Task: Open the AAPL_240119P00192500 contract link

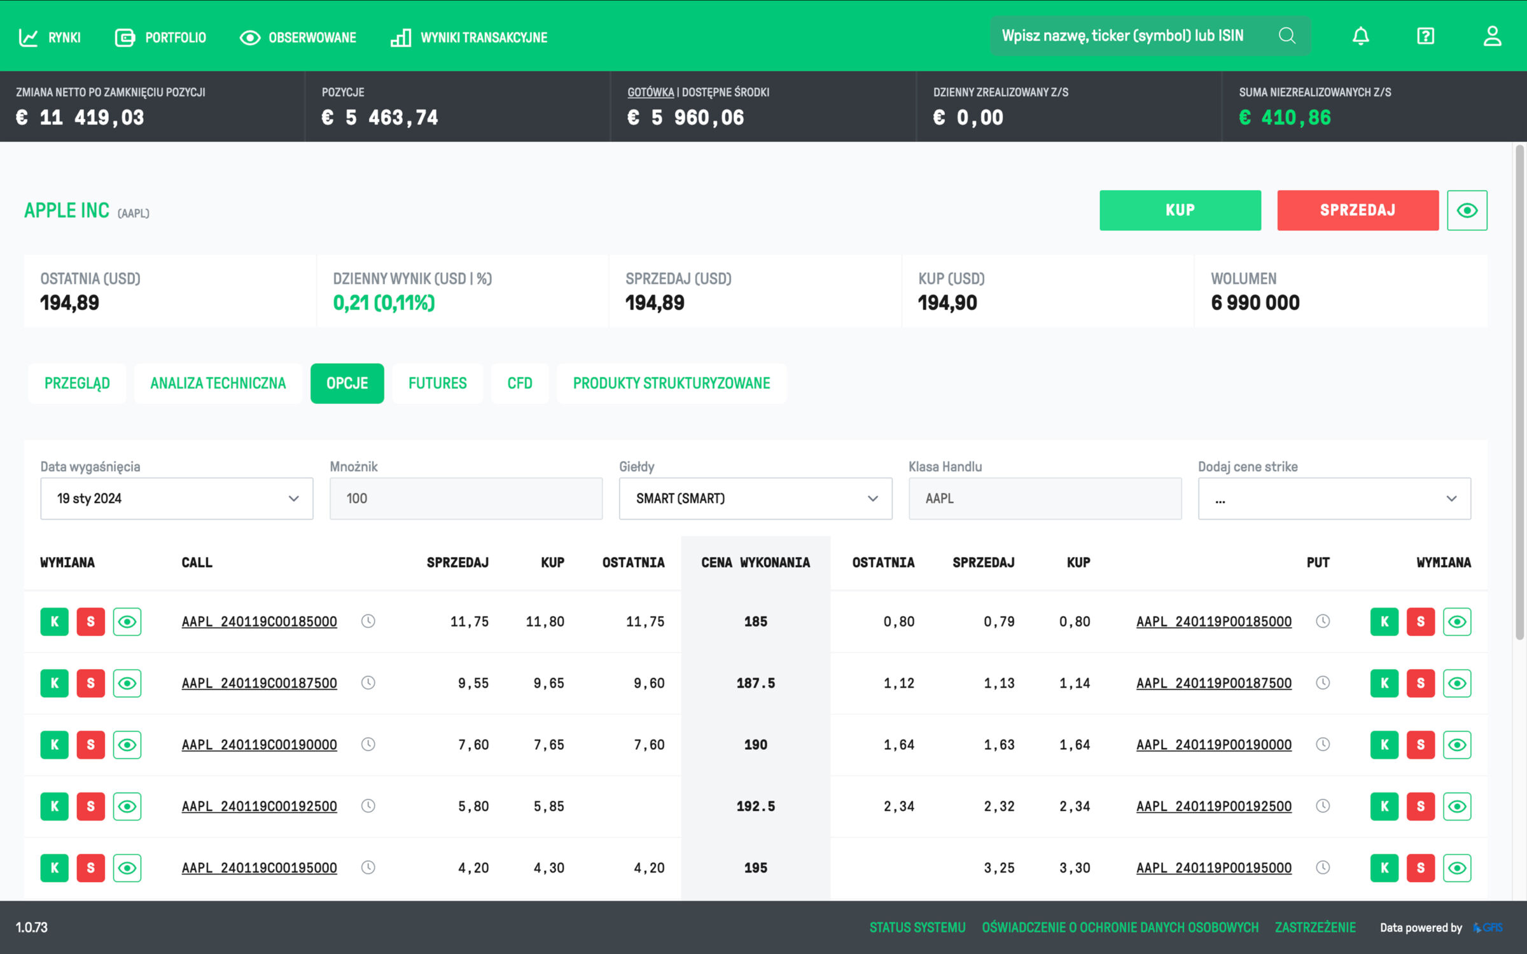Action: pos(1214,806)
